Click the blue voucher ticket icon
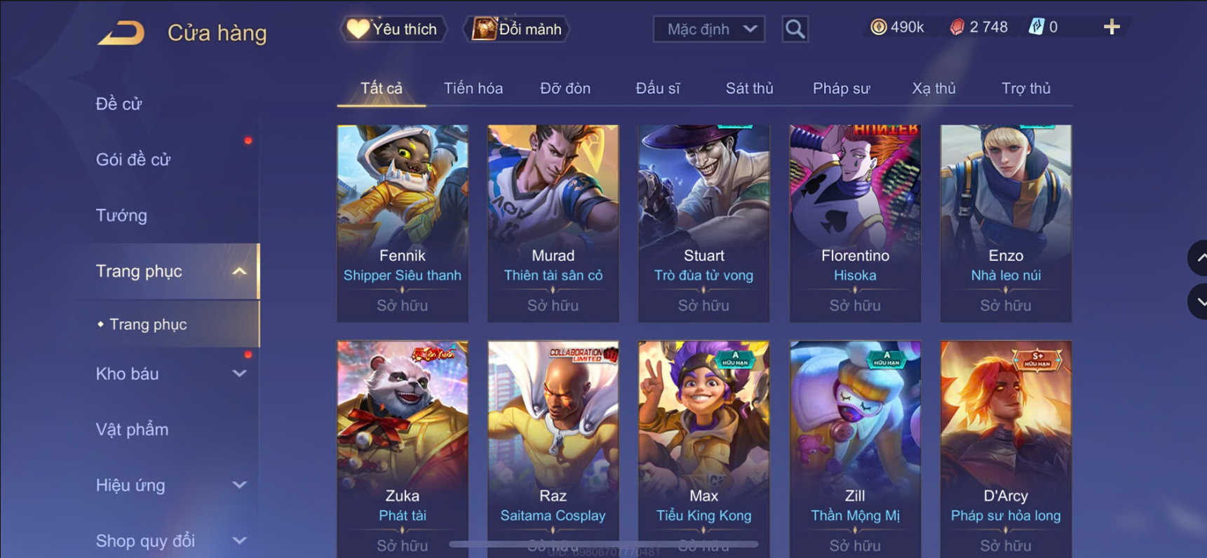 coord(1036,27)
